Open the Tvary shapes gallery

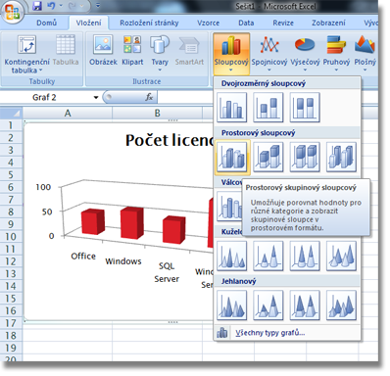coord(160,53)
